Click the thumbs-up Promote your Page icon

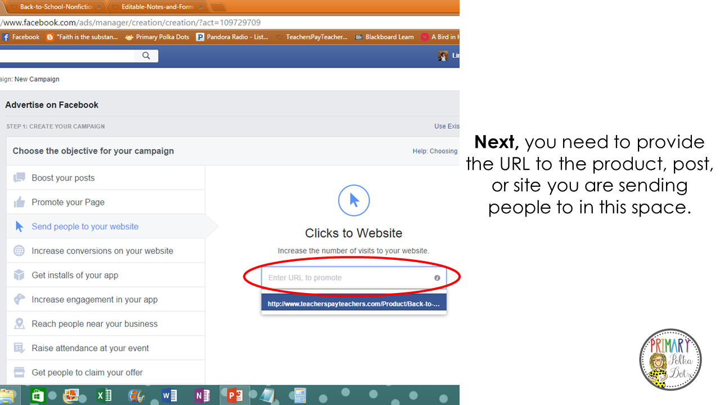click(19, 202)
